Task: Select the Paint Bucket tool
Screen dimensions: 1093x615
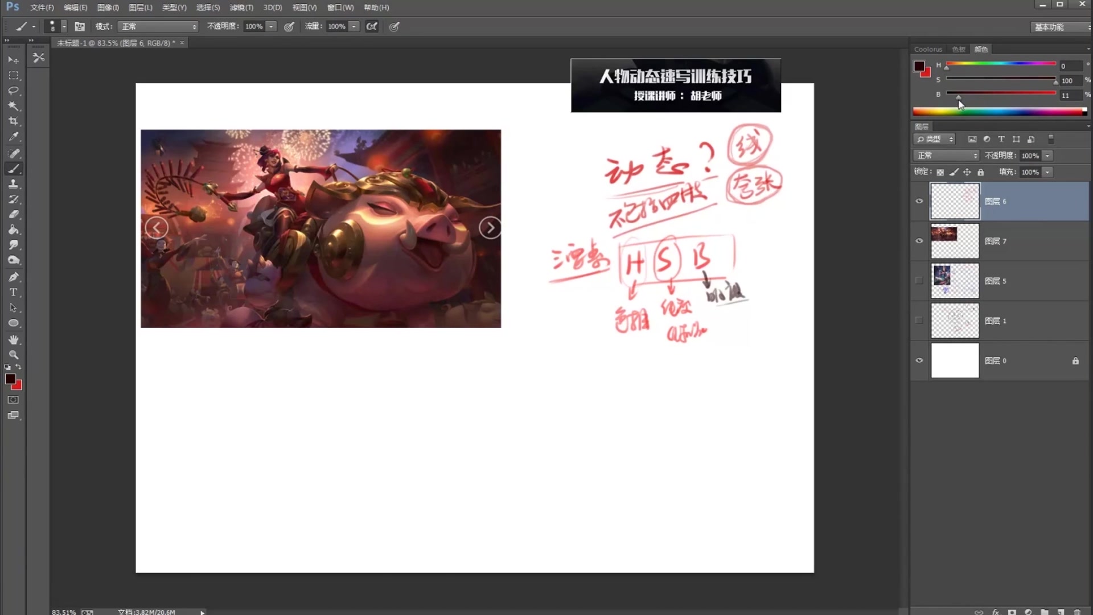Action: (13, 230)
